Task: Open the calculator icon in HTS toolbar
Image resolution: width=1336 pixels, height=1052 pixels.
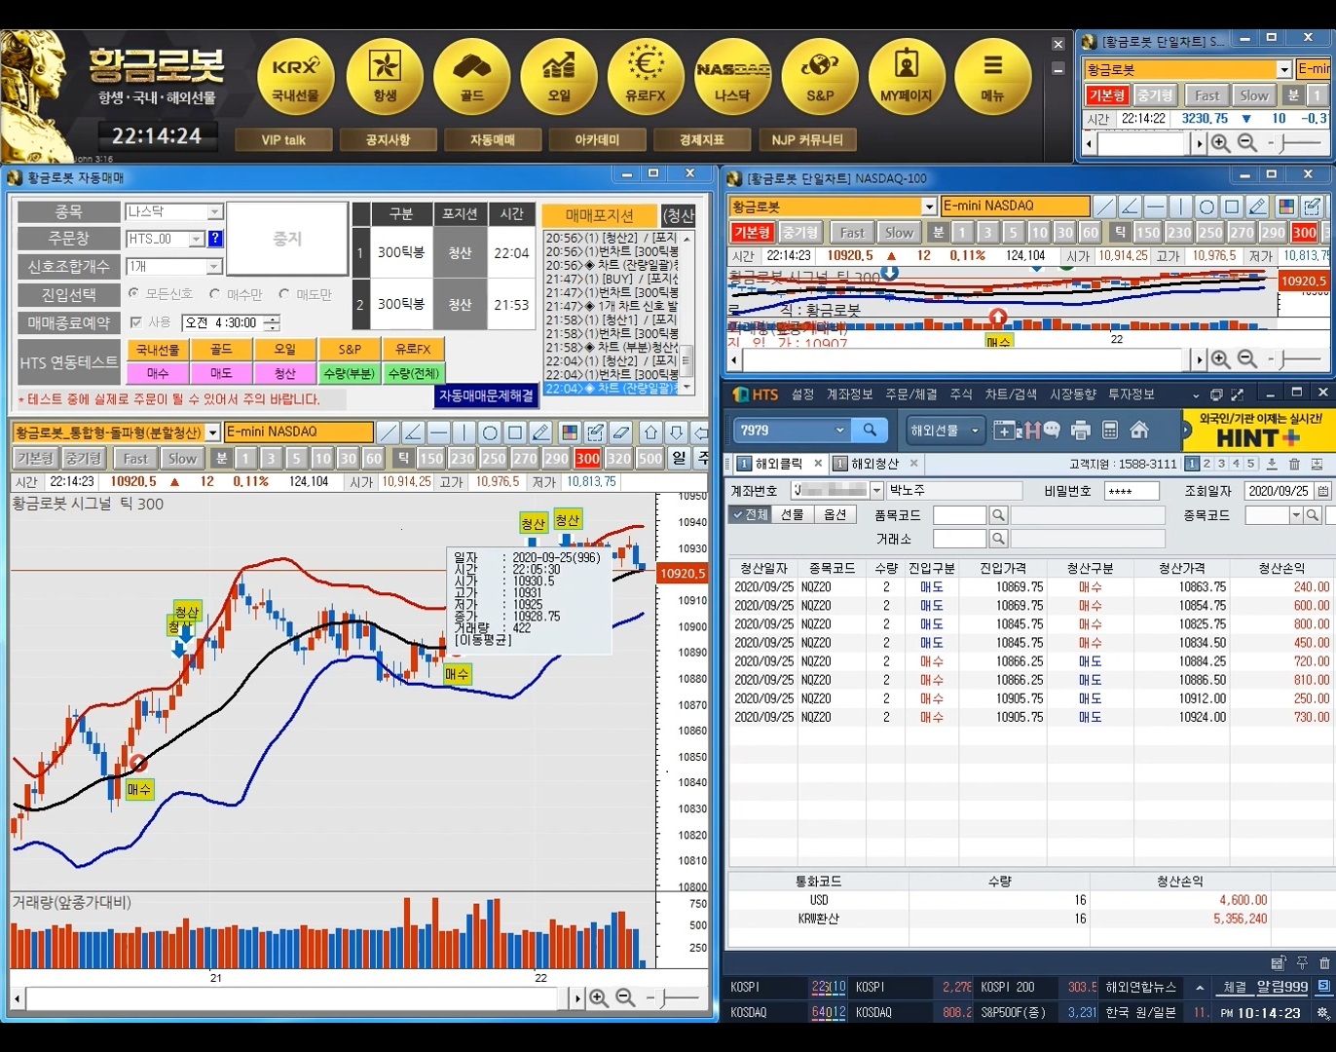Action: click(x=1109, y=430)
